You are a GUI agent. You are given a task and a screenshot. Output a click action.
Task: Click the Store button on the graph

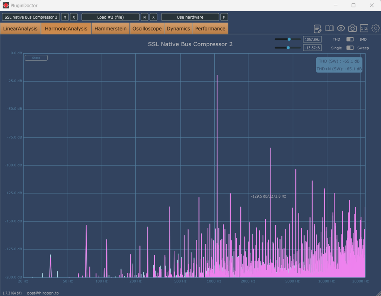click(36, 58)
